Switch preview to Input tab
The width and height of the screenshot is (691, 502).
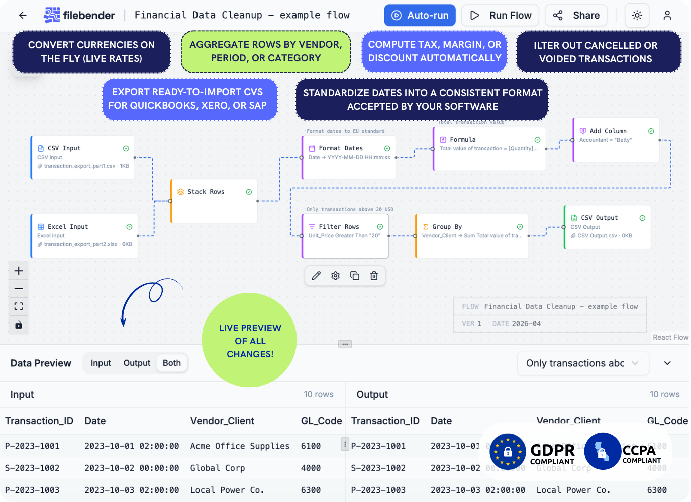101,363
